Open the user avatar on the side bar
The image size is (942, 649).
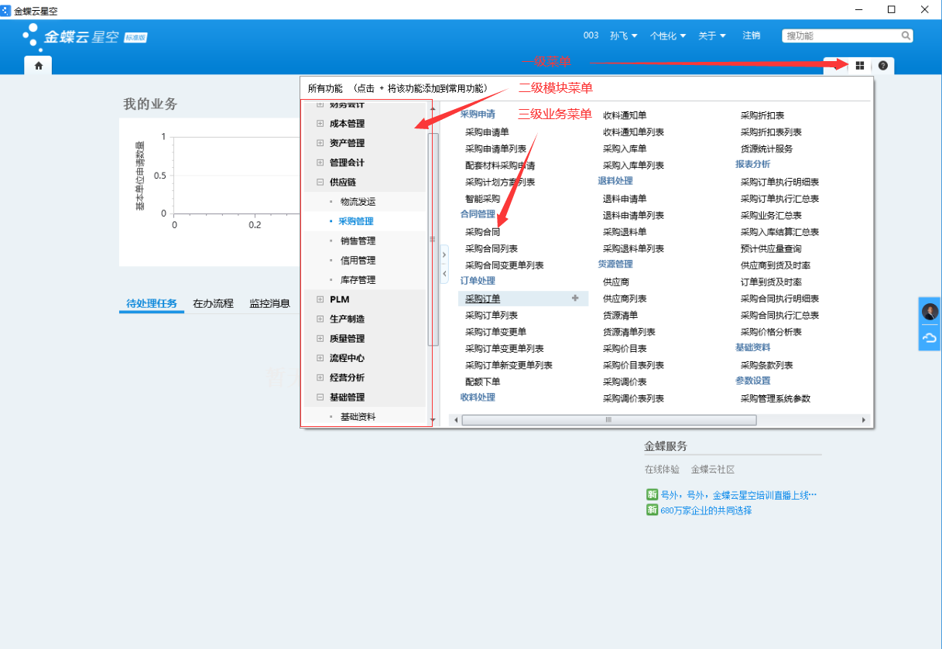tap(930, 312)
